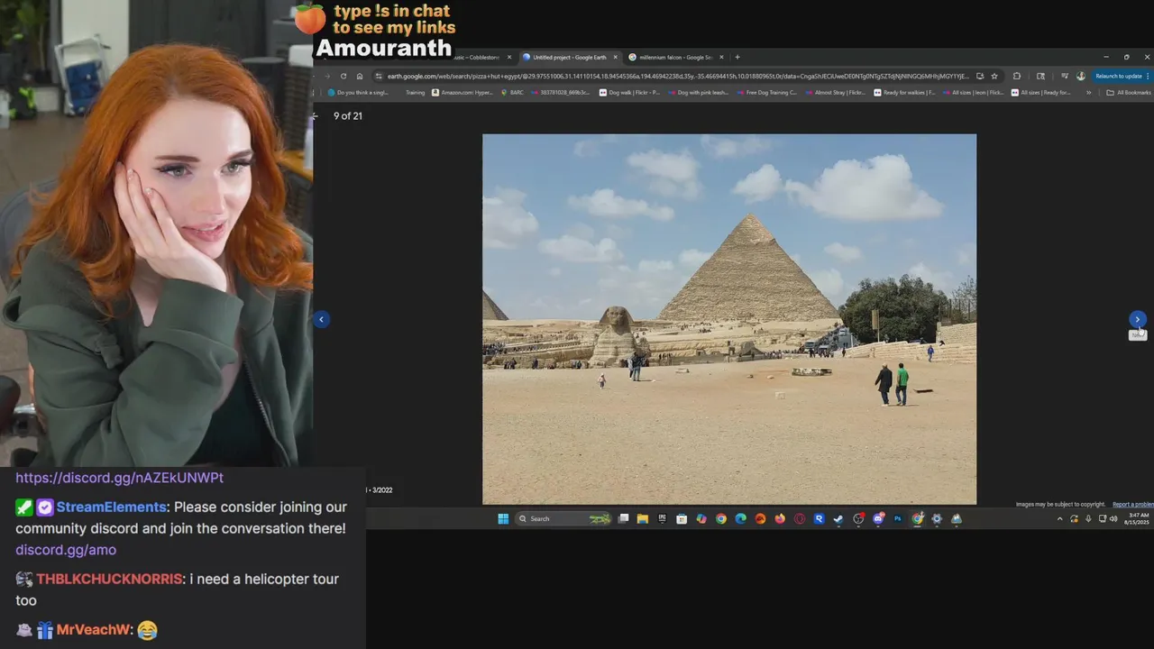The height and width of the screenshot is (649, 1154).
Task: Open the volume tray icon
Action: (1113, 518)
